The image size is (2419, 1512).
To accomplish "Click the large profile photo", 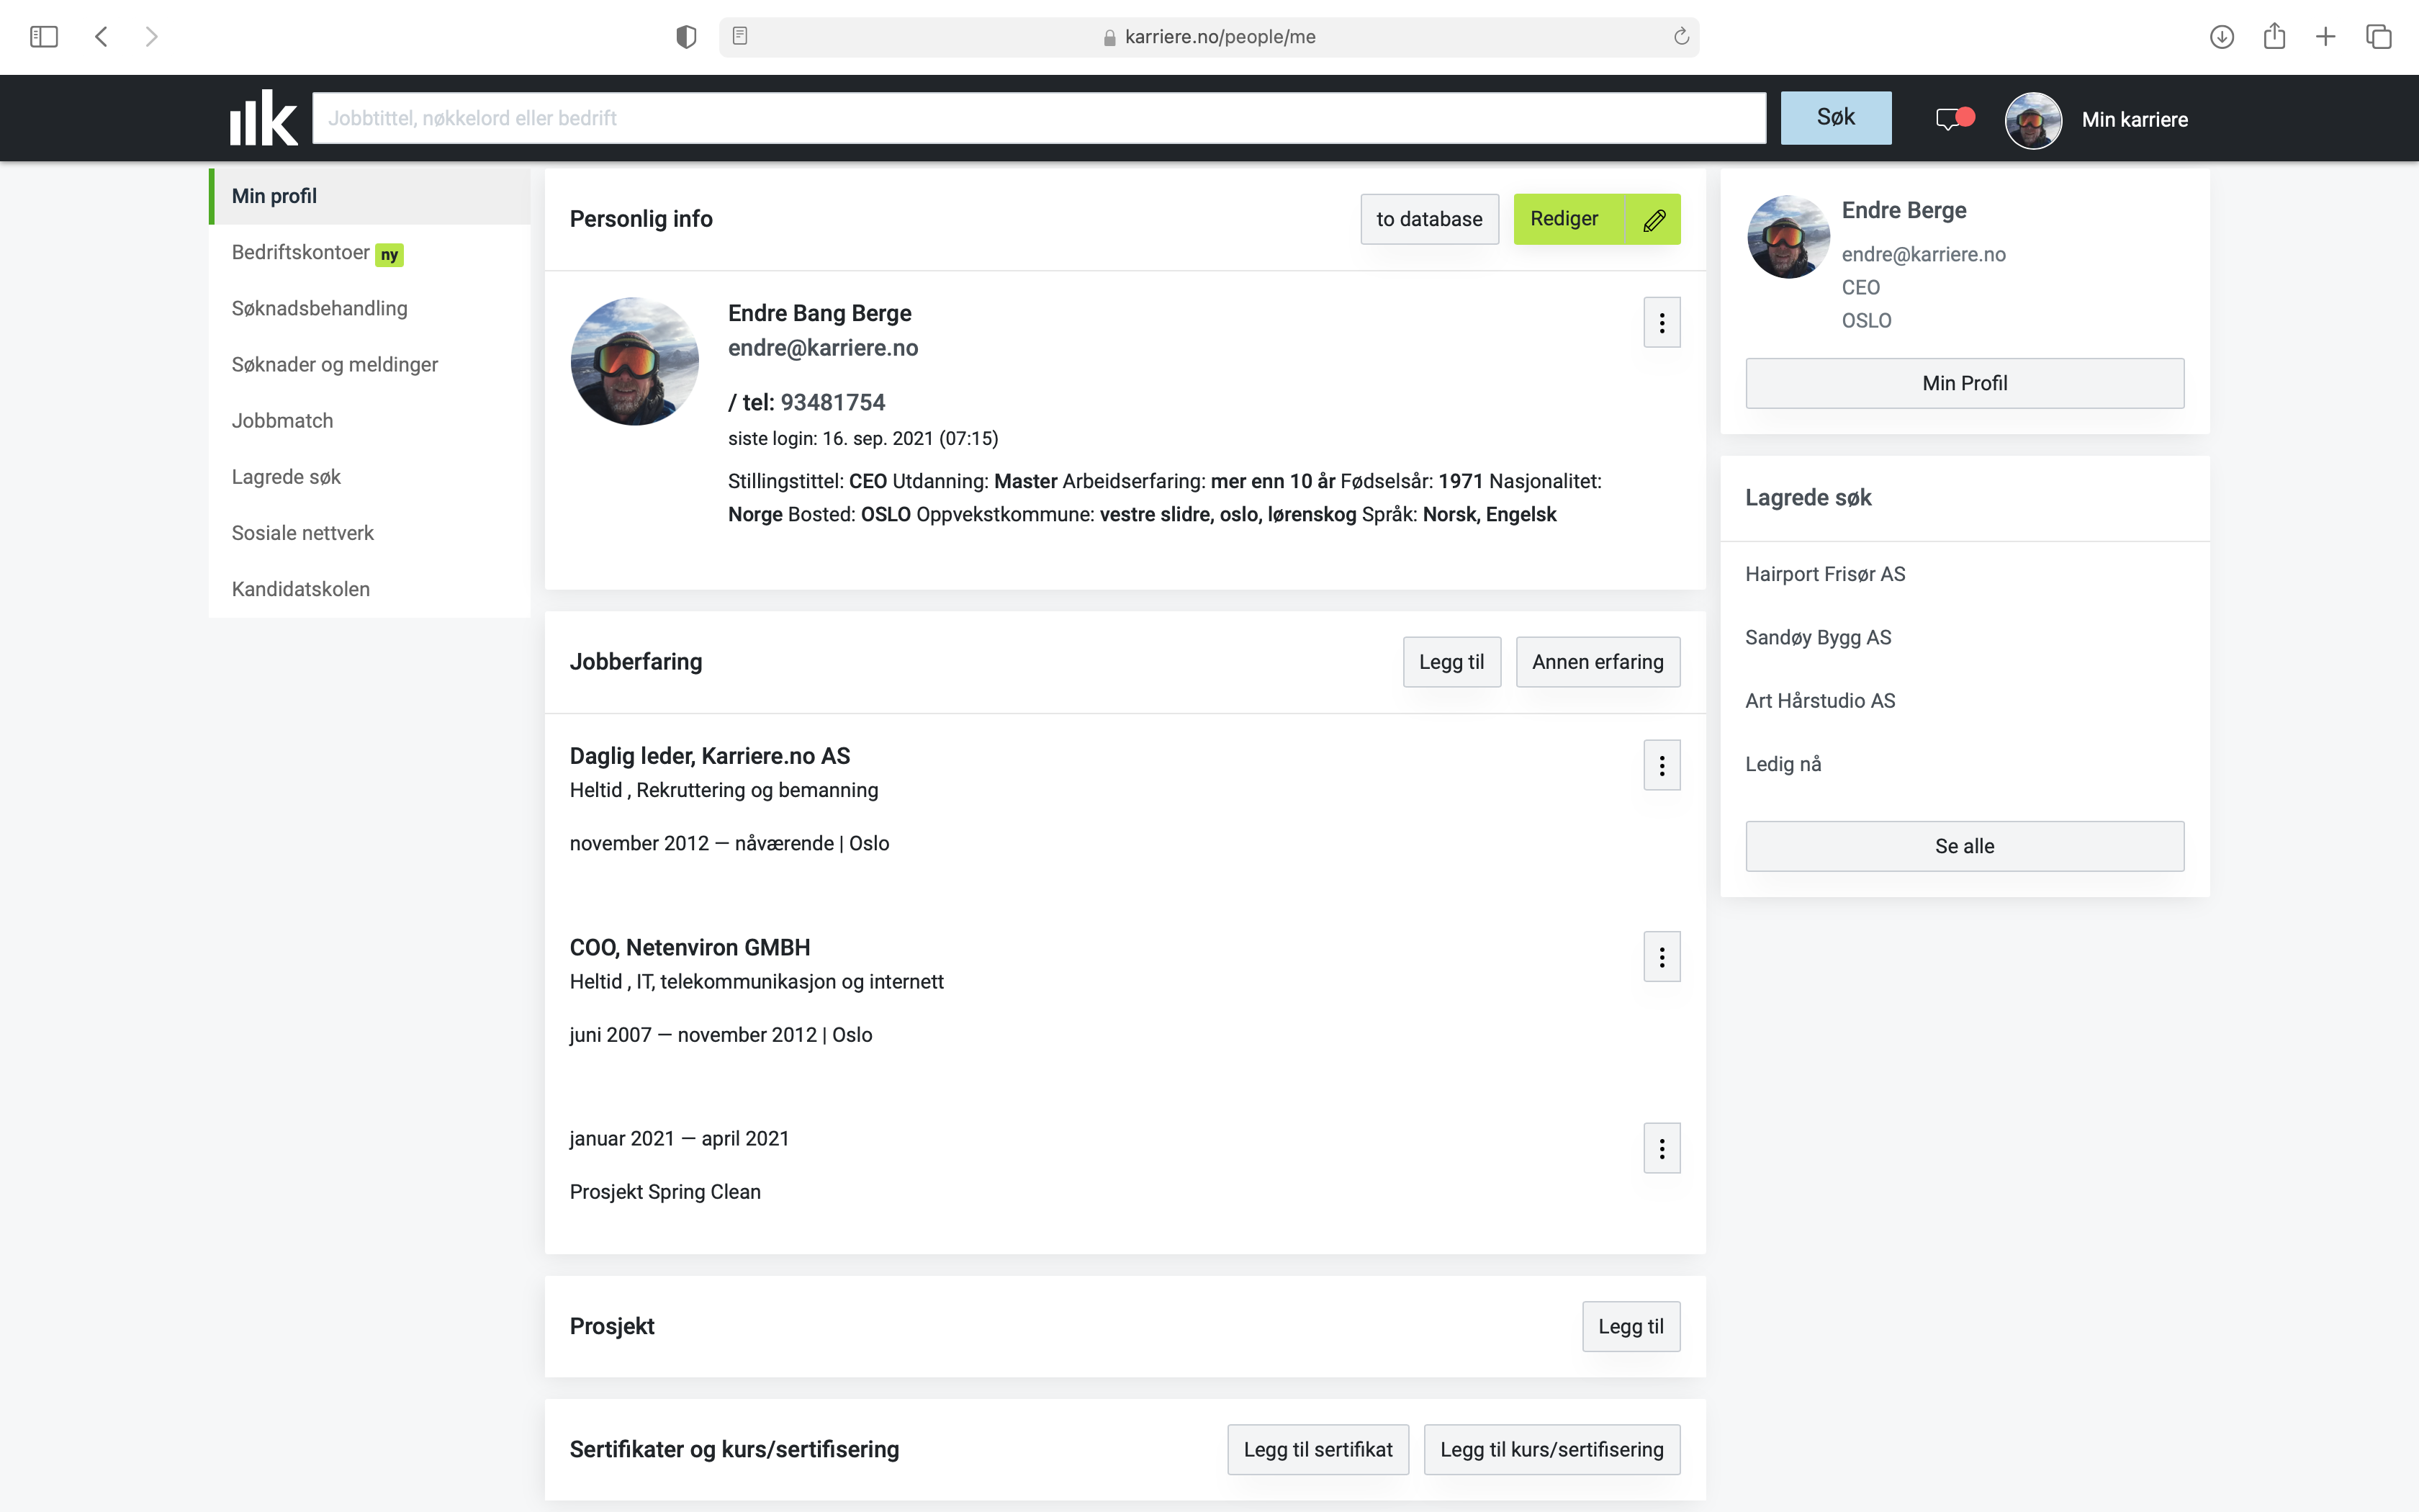I will coord(634,361).
